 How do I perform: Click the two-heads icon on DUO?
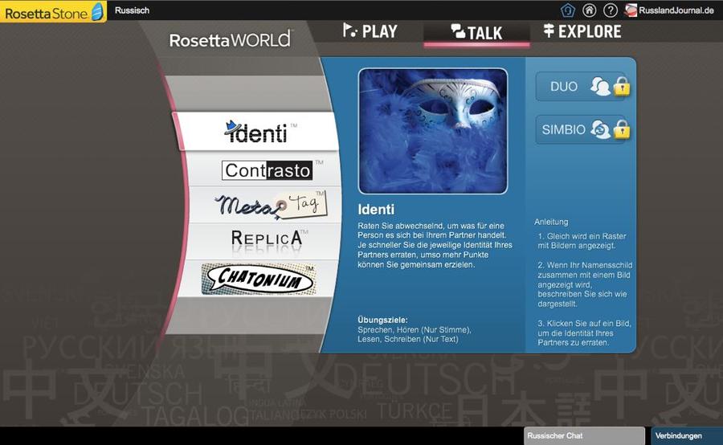coord(600,86)
